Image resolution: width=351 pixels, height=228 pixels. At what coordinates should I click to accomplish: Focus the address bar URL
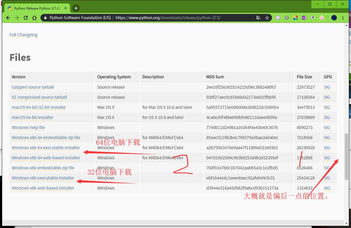coord(168,18)
